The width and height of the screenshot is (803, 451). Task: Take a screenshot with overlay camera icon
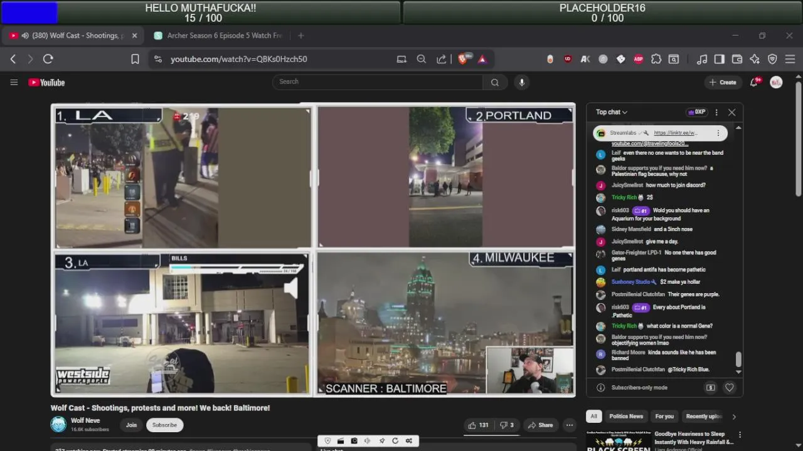coord(354,441)
